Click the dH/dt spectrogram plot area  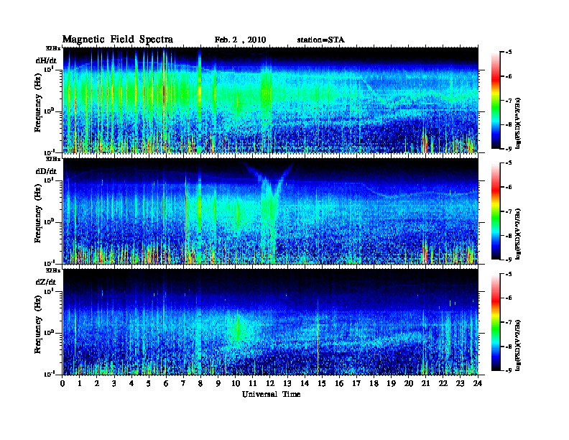point(271,100)
